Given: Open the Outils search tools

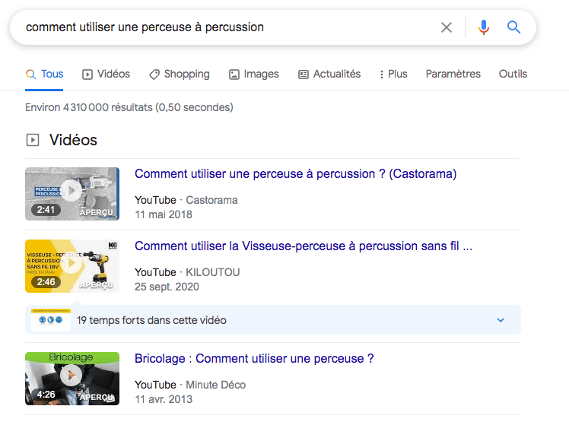Looking at the screenshot, I should (x=513, y=74).
